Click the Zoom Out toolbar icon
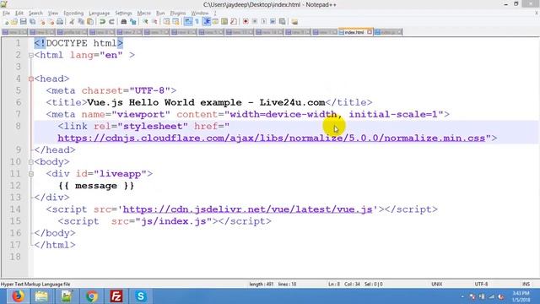 (154, 22)
